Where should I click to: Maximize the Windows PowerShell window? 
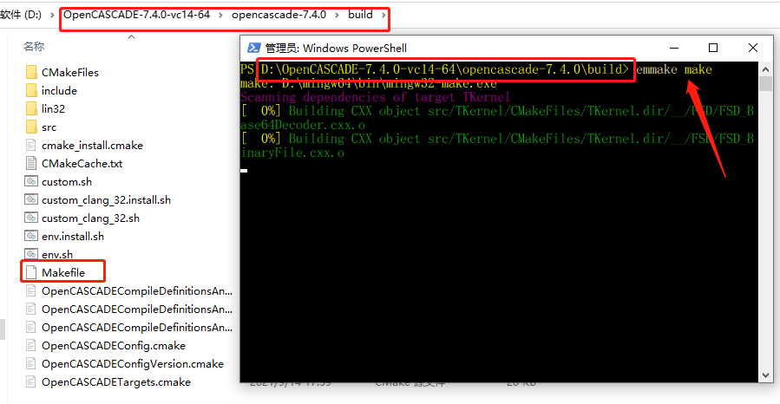coord(713,48)
